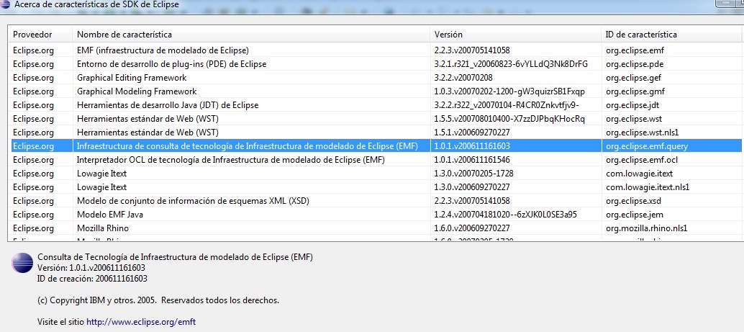Sort by Nombre de característica column header
This screenshot has width=744, height=332.
pyautogui.click(x=251, y=35)
